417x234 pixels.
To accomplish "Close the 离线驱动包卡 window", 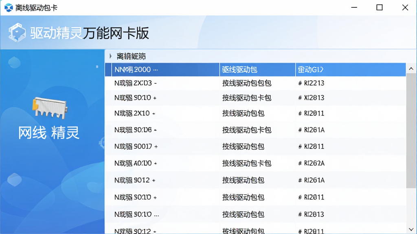I will (x=405, y=7).
